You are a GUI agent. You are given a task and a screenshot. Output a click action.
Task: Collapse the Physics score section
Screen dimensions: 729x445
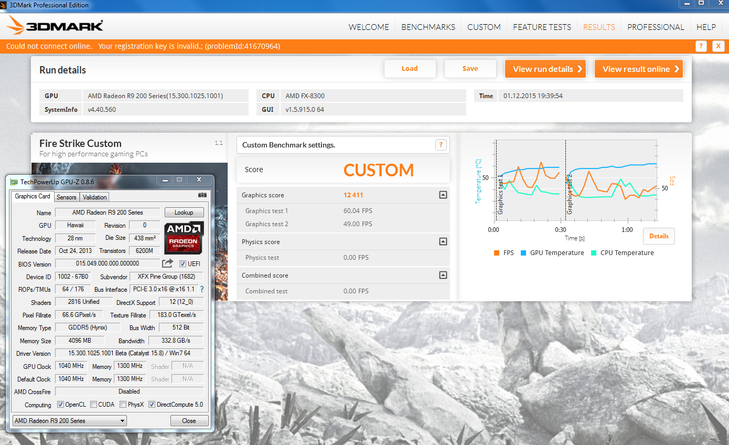[x=443, y=241]
